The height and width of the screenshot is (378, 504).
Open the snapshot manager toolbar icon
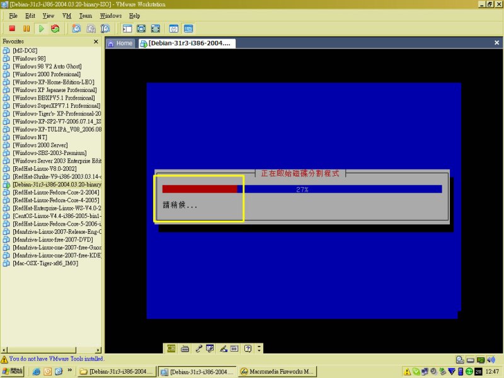click(105, 28)
